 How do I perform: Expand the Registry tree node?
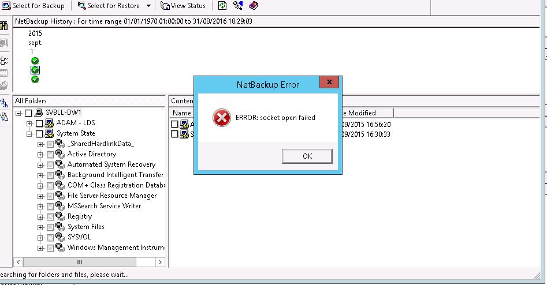40,216
